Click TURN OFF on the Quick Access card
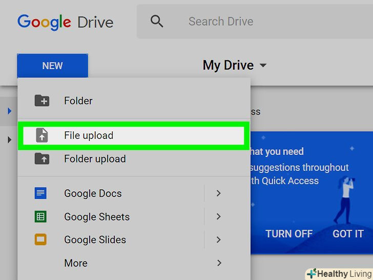373x280 pixels. 289,234
